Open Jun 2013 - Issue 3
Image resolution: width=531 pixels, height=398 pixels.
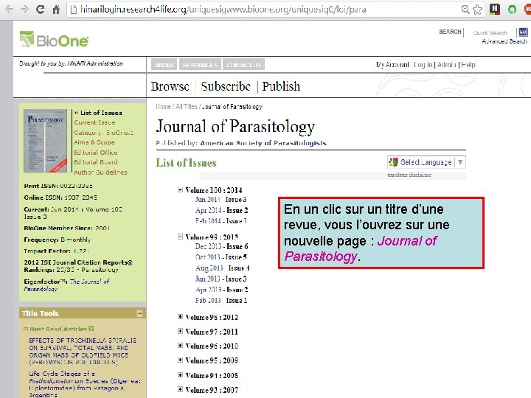[221, 279]
